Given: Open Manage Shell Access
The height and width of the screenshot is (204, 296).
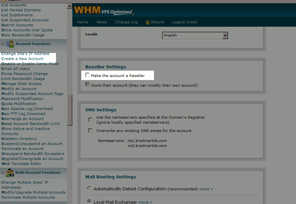Looking at the screenshot, I should (x=21, y=84).
